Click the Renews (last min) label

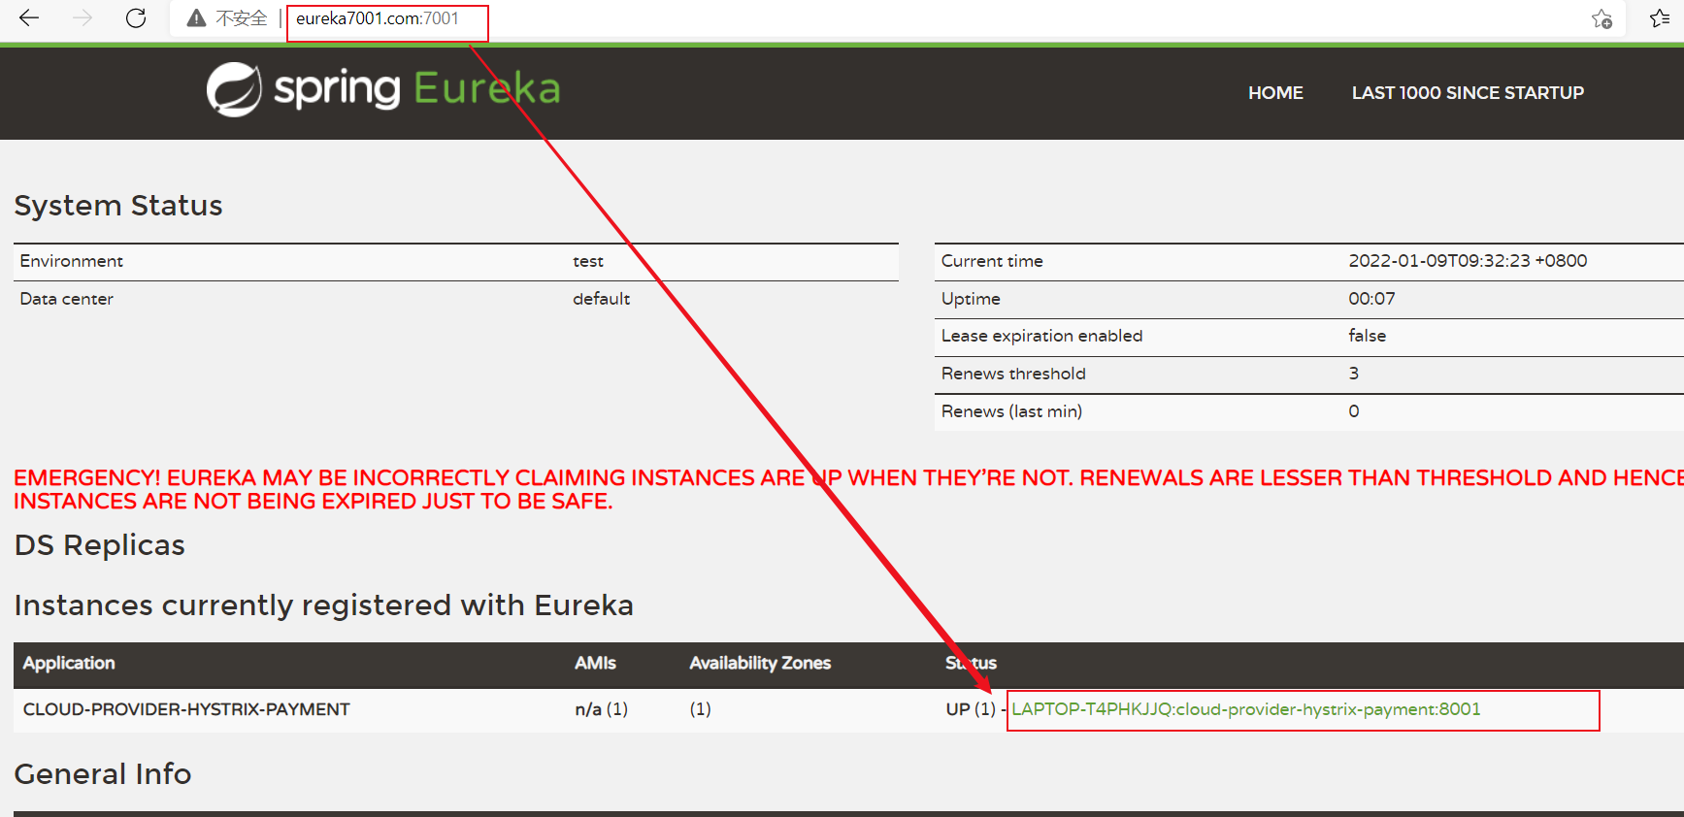pos(1011,411)
